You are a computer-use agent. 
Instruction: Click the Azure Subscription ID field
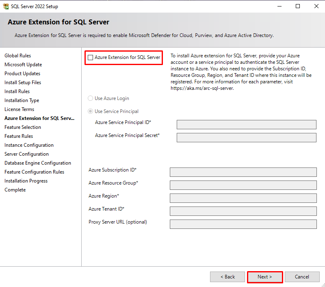coord(243,172)
